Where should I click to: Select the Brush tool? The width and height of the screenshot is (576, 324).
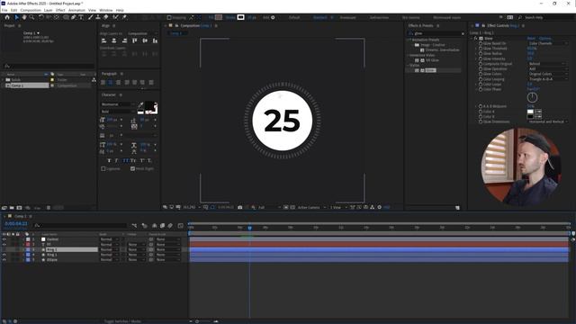point(90,17)
